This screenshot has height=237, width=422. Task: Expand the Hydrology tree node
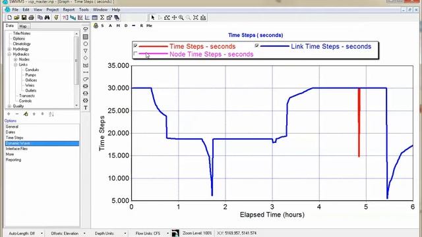point(9,49)
